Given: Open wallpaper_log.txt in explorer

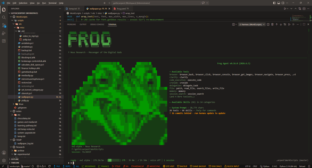Looking at the screenshot, I should click(x=25, y=143).
